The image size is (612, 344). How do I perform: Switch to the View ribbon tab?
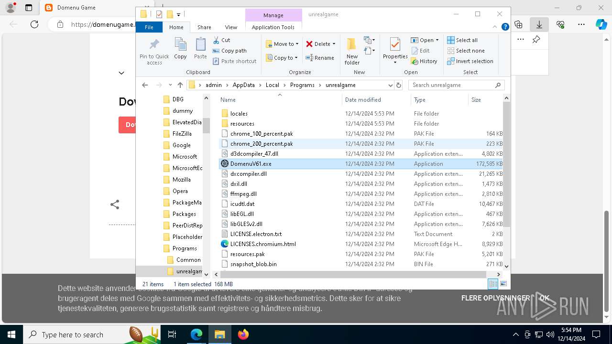click(231, 27)
